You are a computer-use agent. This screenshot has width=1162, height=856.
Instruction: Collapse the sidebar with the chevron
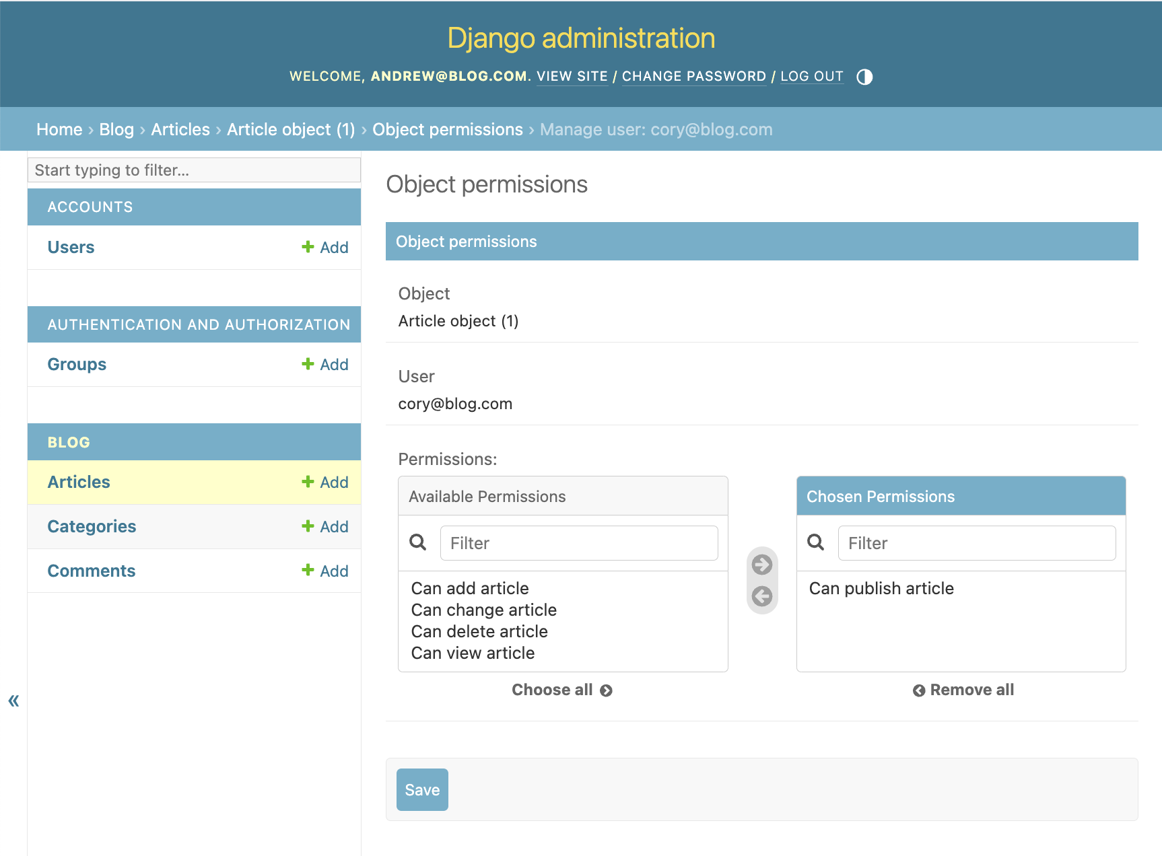[x=13, y=701]
